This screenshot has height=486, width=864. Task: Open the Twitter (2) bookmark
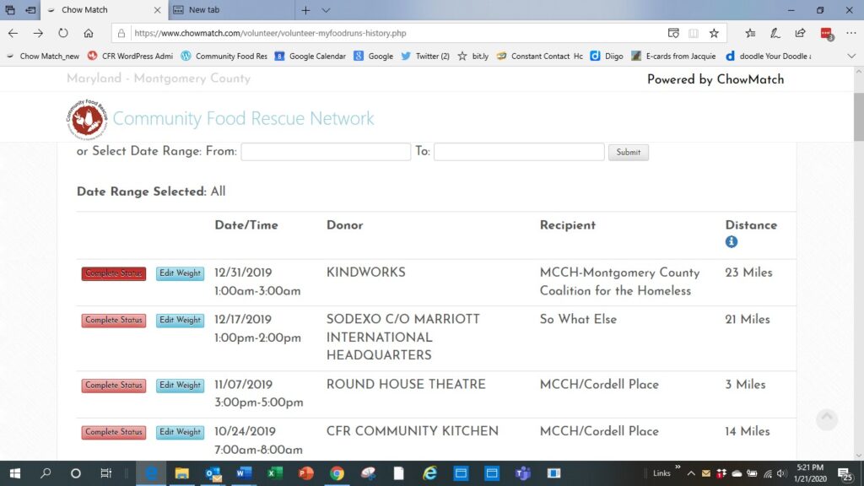[x=425, y=57]
